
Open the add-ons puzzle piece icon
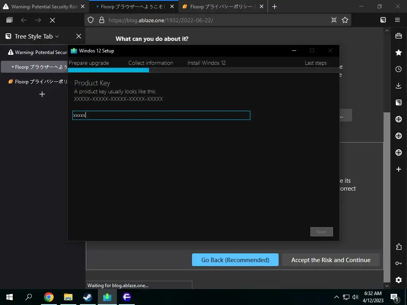398,247
